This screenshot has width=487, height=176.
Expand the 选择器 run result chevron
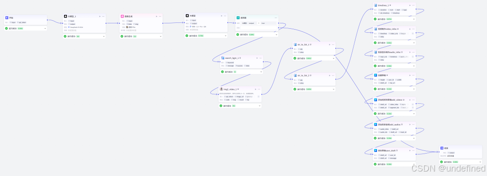pyautogui.click(x=276, y=34)
